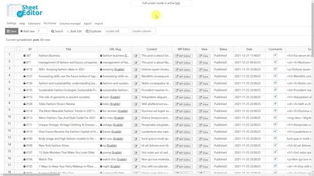Open content editor for 900+ Amazing fashion ideas

point(136,69)
